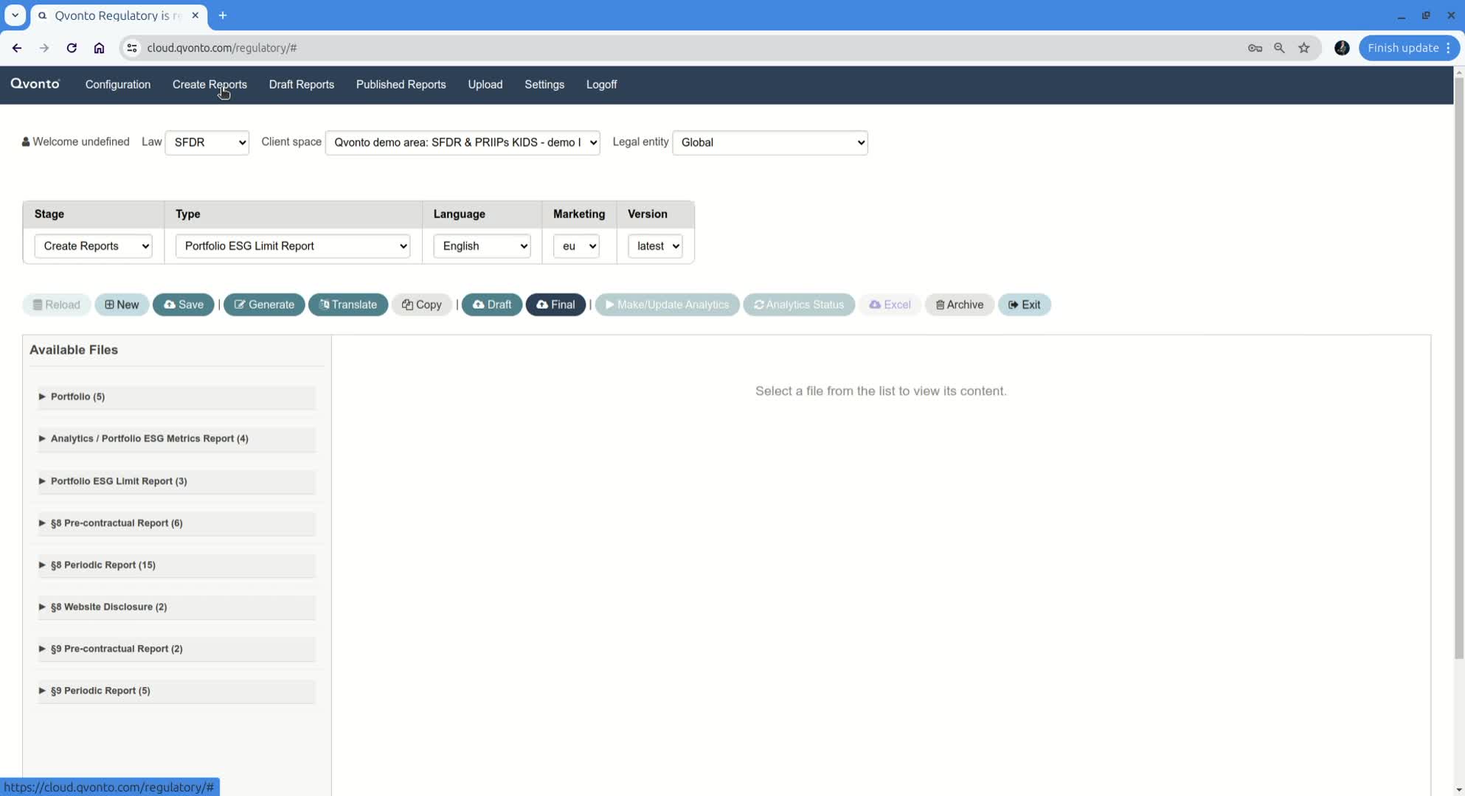Open the Draft Reports menu
The width and height of the screenshot is (1465, 796).
(301, 85)
